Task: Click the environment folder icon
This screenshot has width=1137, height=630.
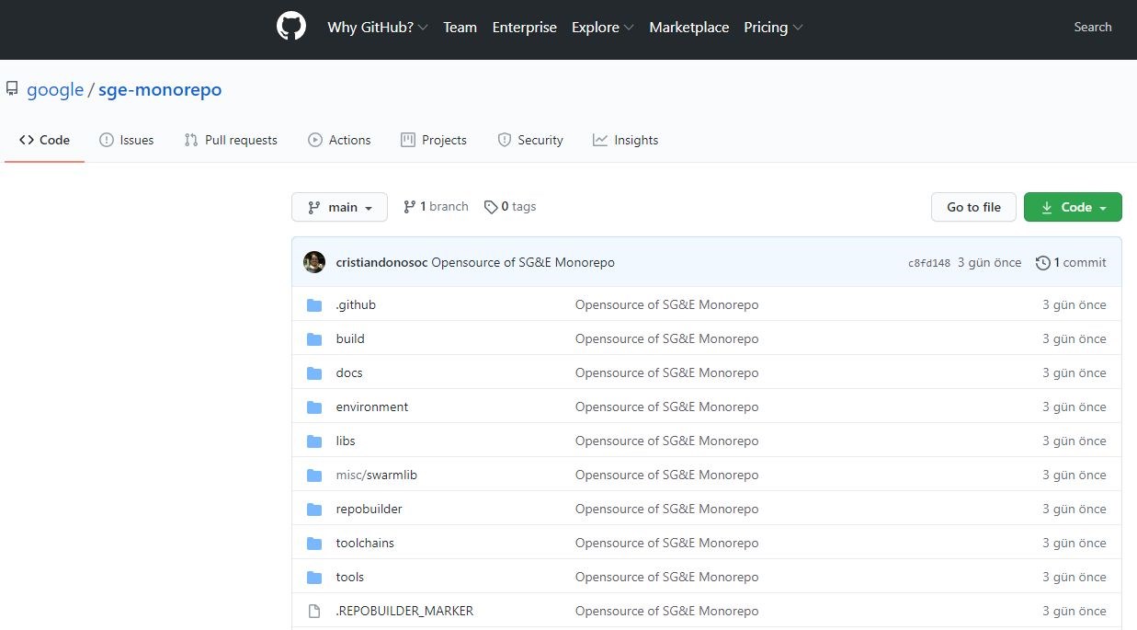Action: click(x=314, y=407)
